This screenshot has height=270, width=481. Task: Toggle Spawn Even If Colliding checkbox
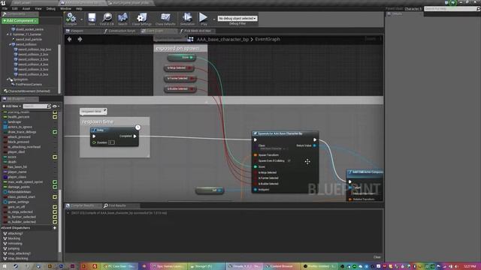(289, 160)
